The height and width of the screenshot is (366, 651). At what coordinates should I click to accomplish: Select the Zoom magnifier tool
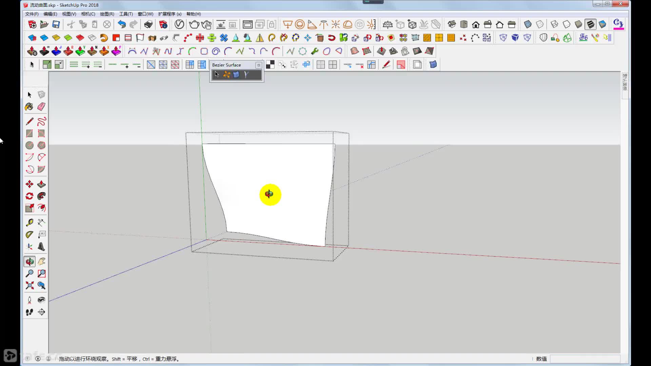[29, 273]
